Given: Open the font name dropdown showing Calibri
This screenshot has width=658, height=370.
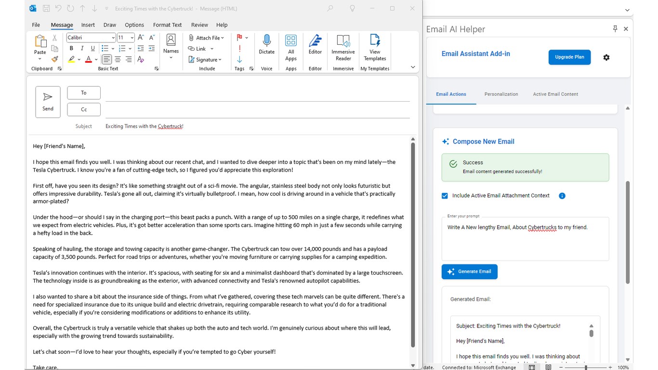Looking at the screenshot, I should [x=113, y=38].
